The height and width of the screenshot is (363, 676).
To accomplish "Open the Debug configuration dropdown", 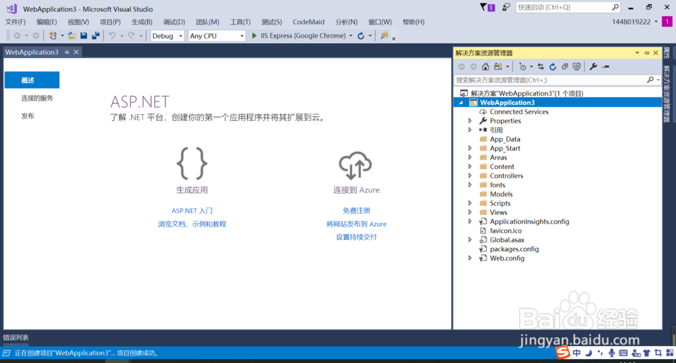I will click(x=180, y=36).
